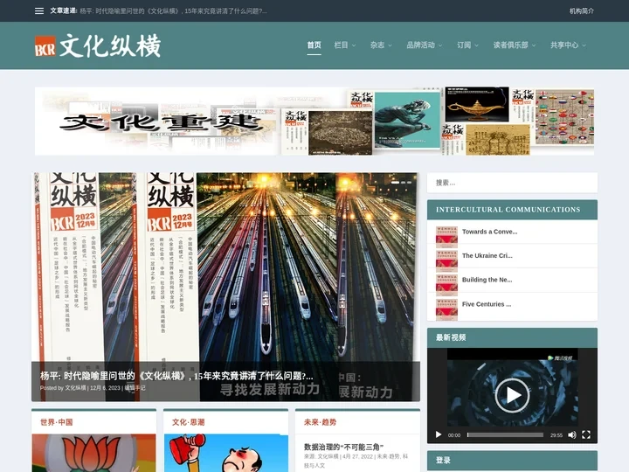Open the 'The Ukraine Cri...' article
The height and width of the screenshot is (472, 629).
pyautogui.click(x=487, y=255)
